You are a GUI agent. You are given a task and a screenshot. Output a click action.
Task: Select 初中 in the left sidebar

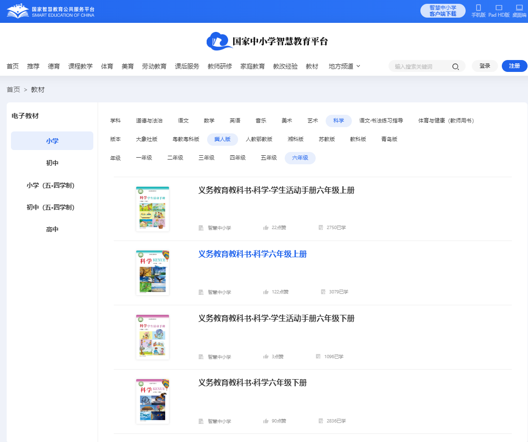pos(52,163)
